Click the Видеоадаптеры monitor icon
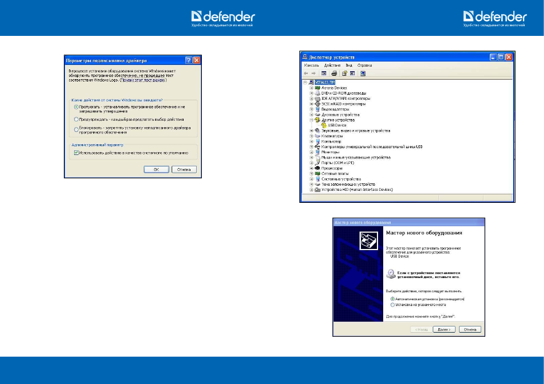Viewport: 544px width, 384px height. coord(317,109)
